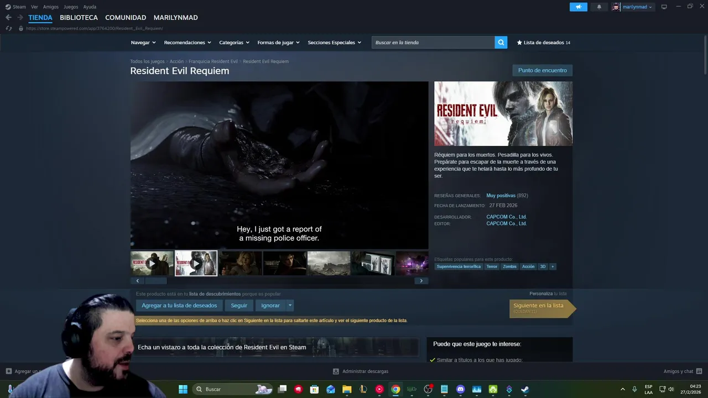Open the notifications bell
The width and height of the screenshot is (708, 398).
tap(599, 7)
